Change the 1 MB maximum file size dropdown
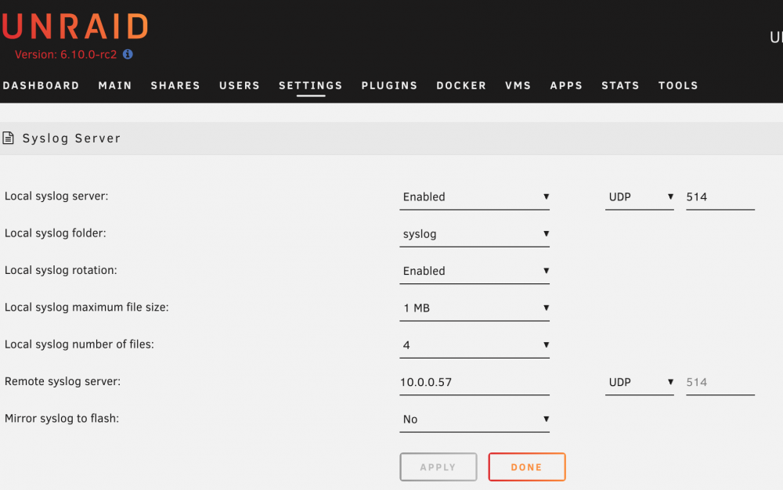This screenshot has height=490, width=783. click(x=474, y=308)
